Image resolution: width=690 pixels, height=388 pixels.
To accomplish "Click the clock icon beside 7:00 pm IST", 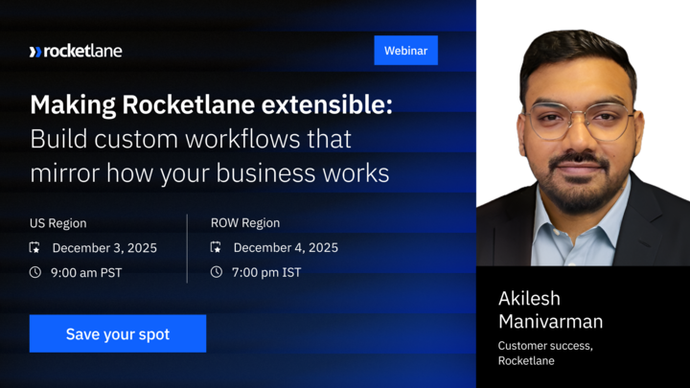I will click(216, 272).
